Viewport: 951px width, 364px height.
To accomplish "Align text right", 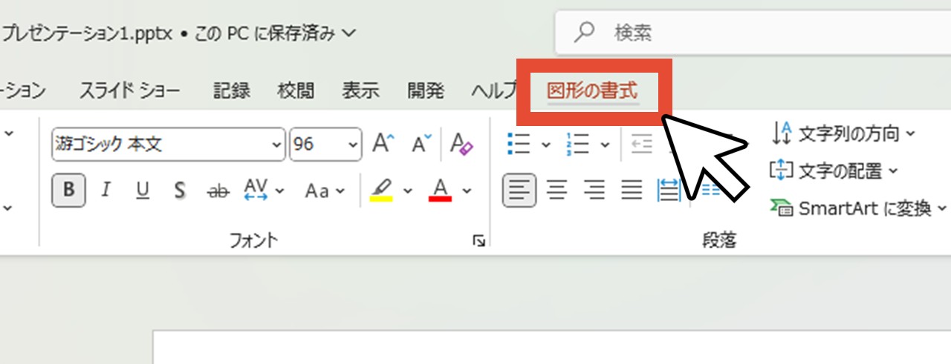I will 594,191.
